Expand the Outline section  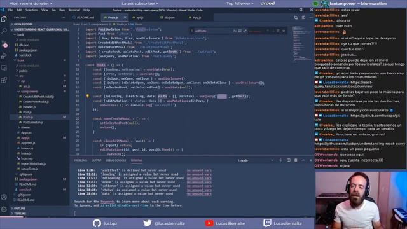click(x=39, y=209)
